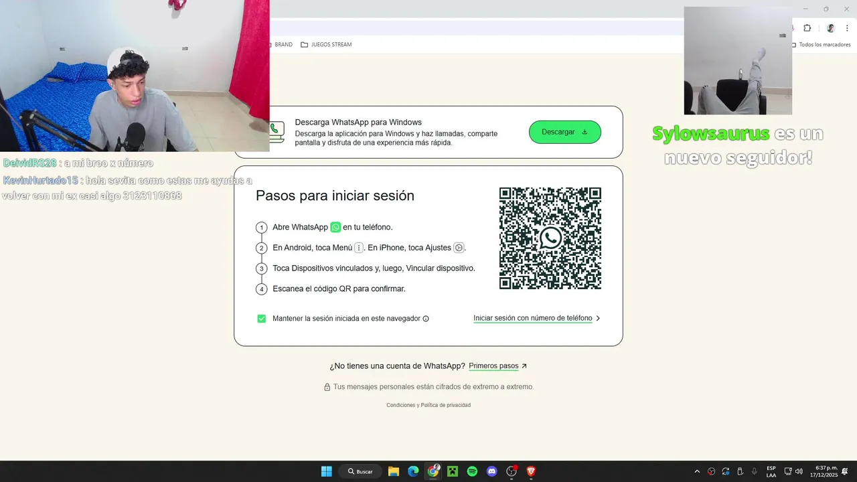
Task: Open the OBS Studio taskbar icon
Action: (512, 471)
